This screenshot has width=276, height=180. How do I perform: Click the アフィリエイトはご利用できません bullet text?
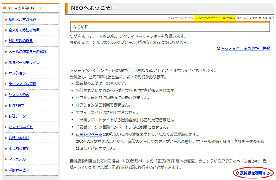(107, 112)
